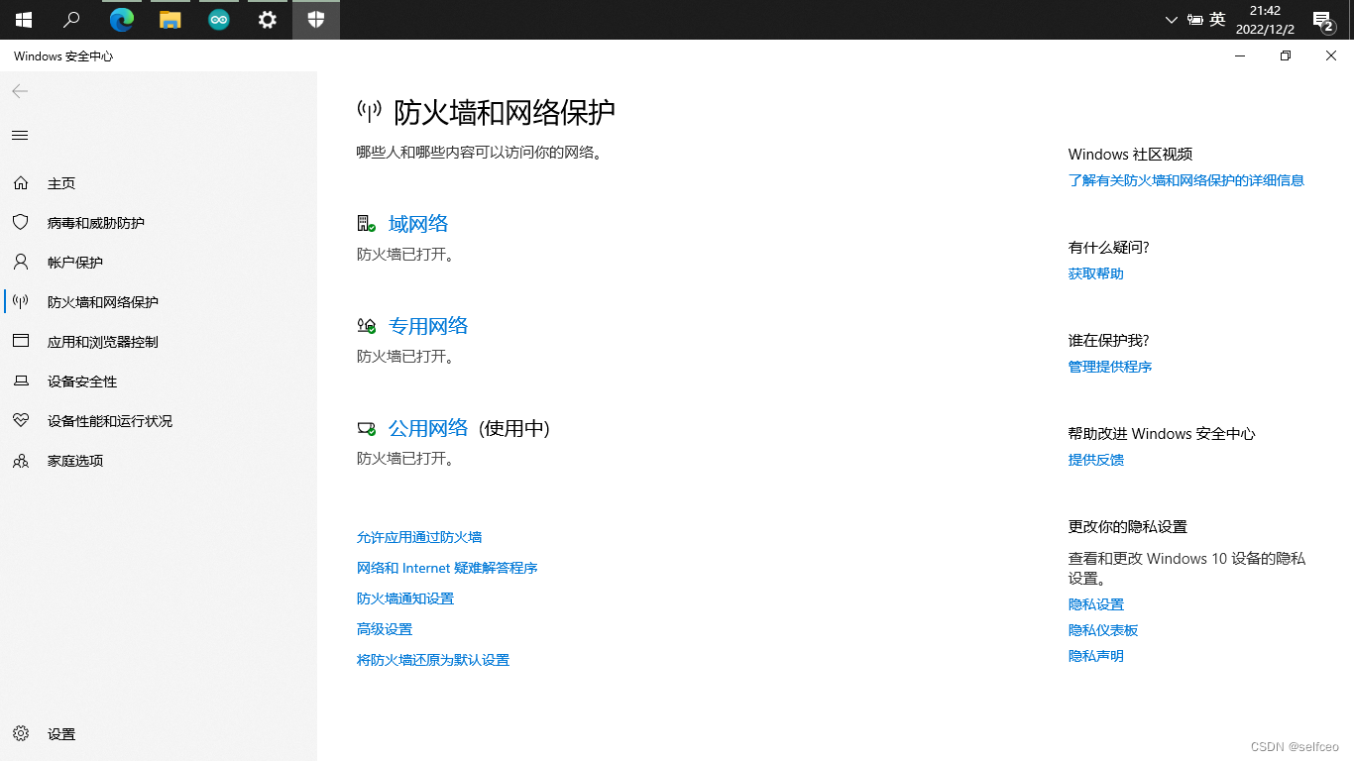Click 允许应用通过防火墙 link

pyautogui.click(x=419, y=537)
